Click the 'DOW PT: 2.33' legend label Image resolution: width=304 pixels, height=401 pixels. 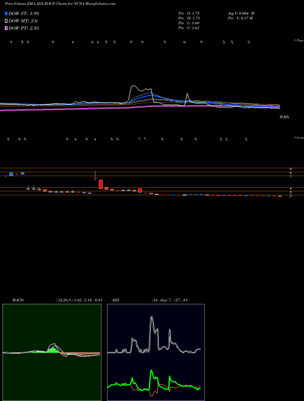(x=24, y=28)
